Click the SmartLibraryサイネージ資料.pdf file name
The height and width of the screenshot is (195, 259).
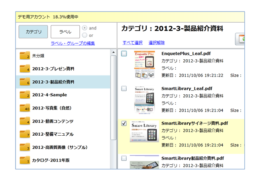(x=194, y=123)
